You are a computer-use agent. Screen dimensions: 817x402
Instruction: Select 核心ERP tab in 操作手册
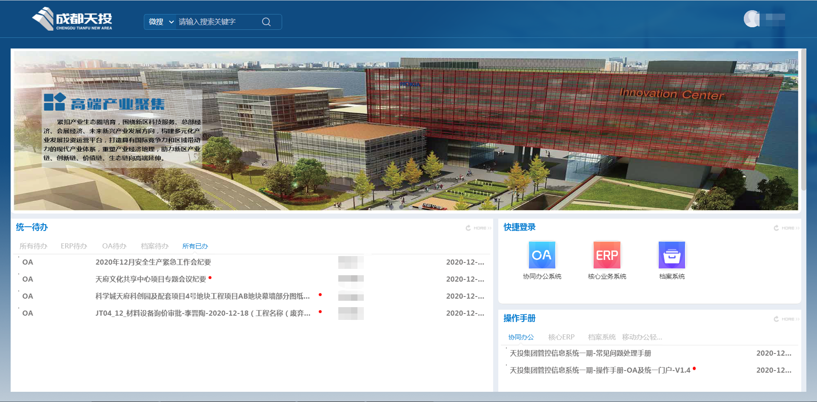(x=561, y=337)
